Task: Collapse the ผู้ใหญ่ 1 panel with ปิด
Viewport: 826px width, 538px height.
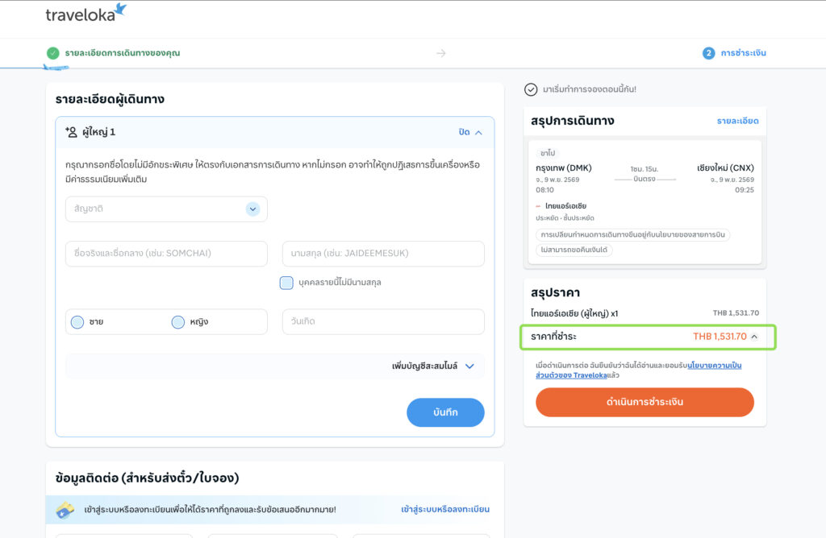Action: click(470, 133)
